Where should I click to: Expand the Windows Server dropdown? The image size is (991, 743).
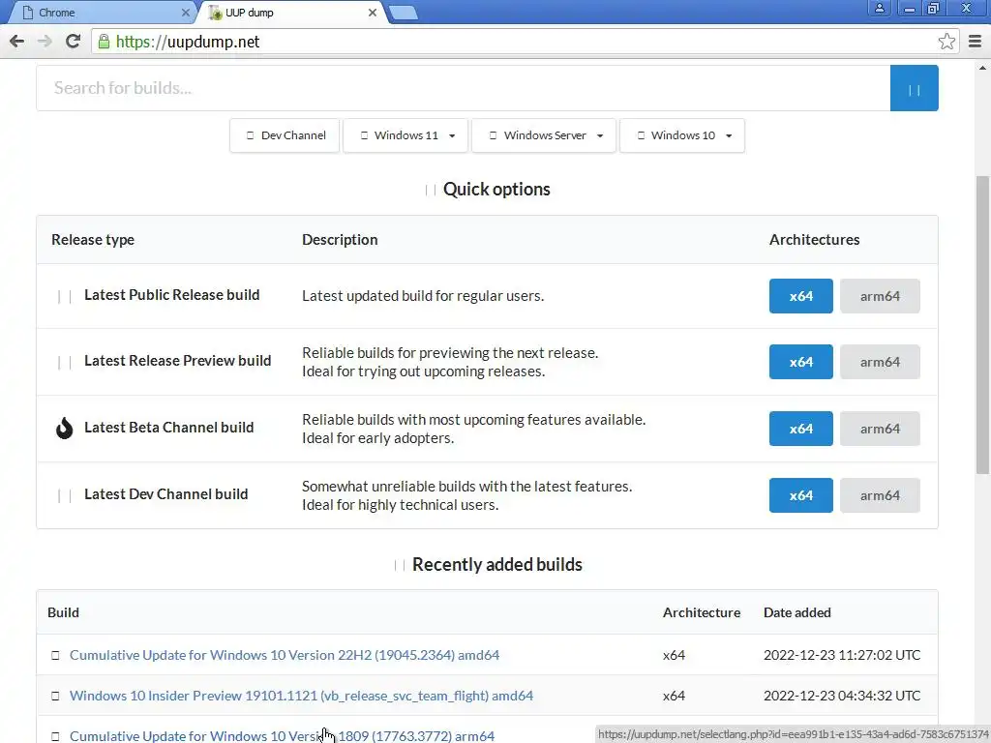(544, 135)
